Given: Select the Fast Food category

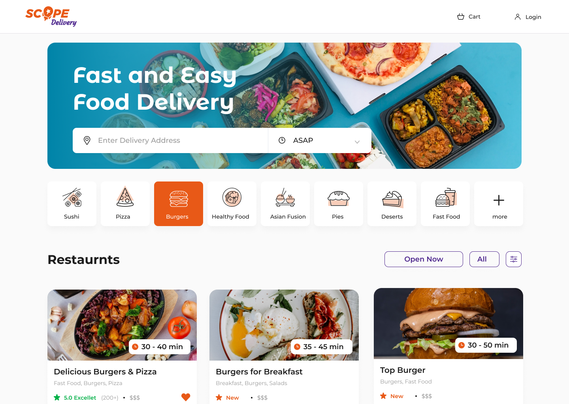Looking at the screenshot, I should pyautogui.click(x=445, y=204).
